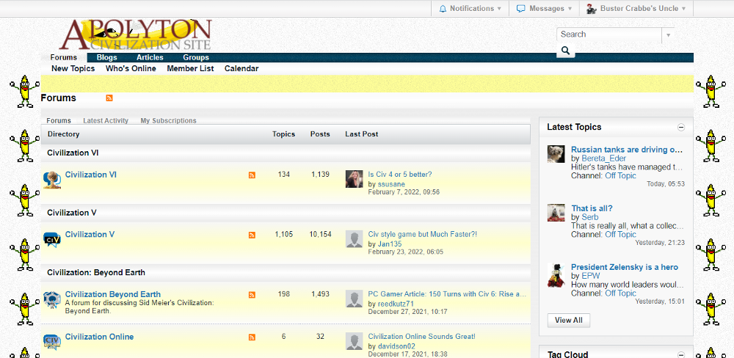Visit davidson02's profile link
Screen dimensions: 734x358
(x=396, y=346)
